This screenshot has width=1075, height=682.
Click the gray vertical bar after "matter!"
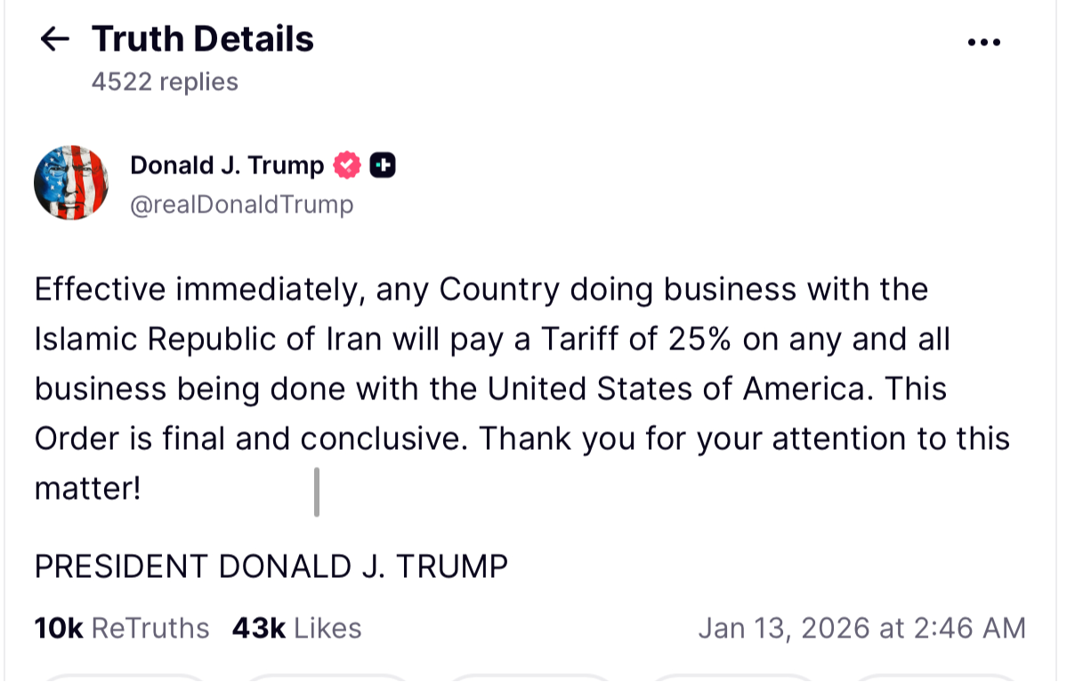317,492
